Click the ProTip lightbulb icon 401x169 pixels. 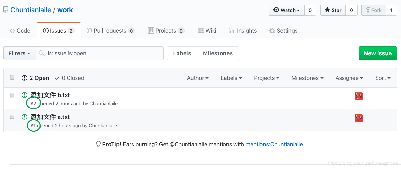coord(98,144)
